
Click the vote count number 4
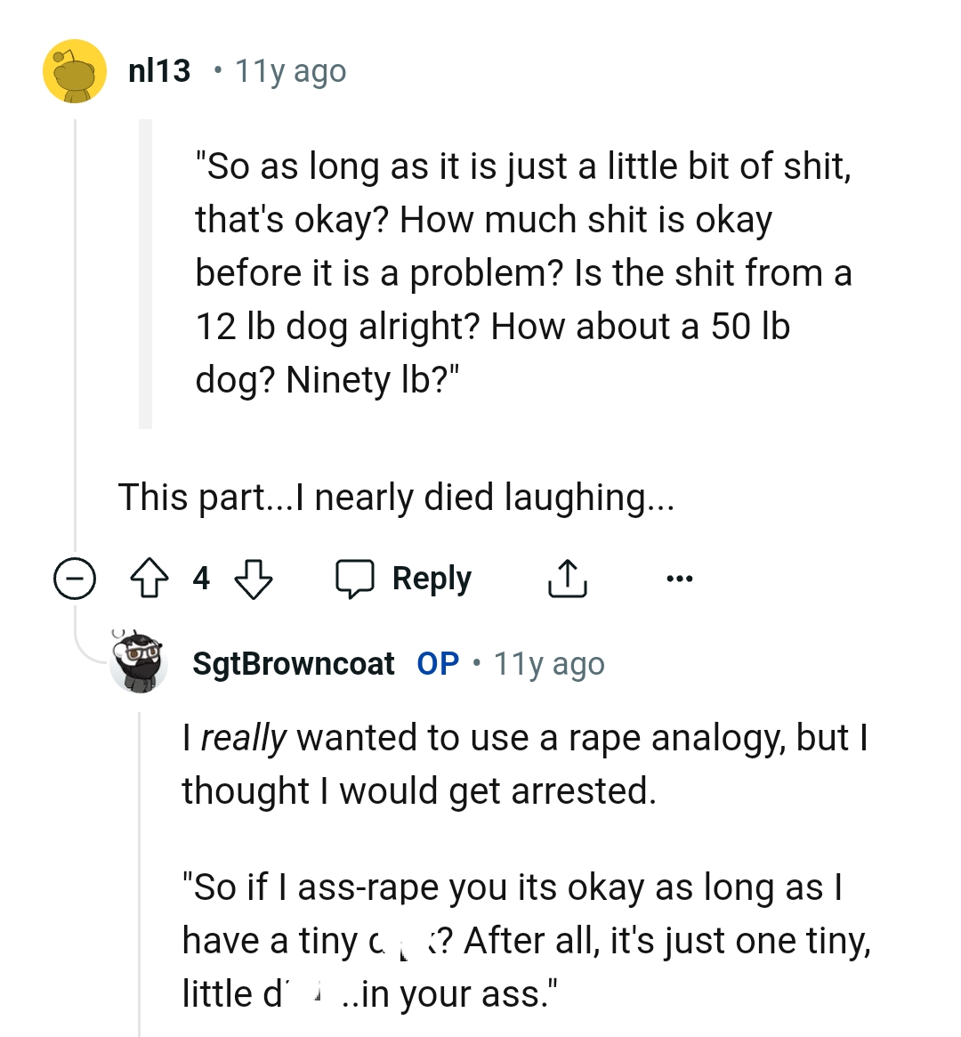point(201,579)
